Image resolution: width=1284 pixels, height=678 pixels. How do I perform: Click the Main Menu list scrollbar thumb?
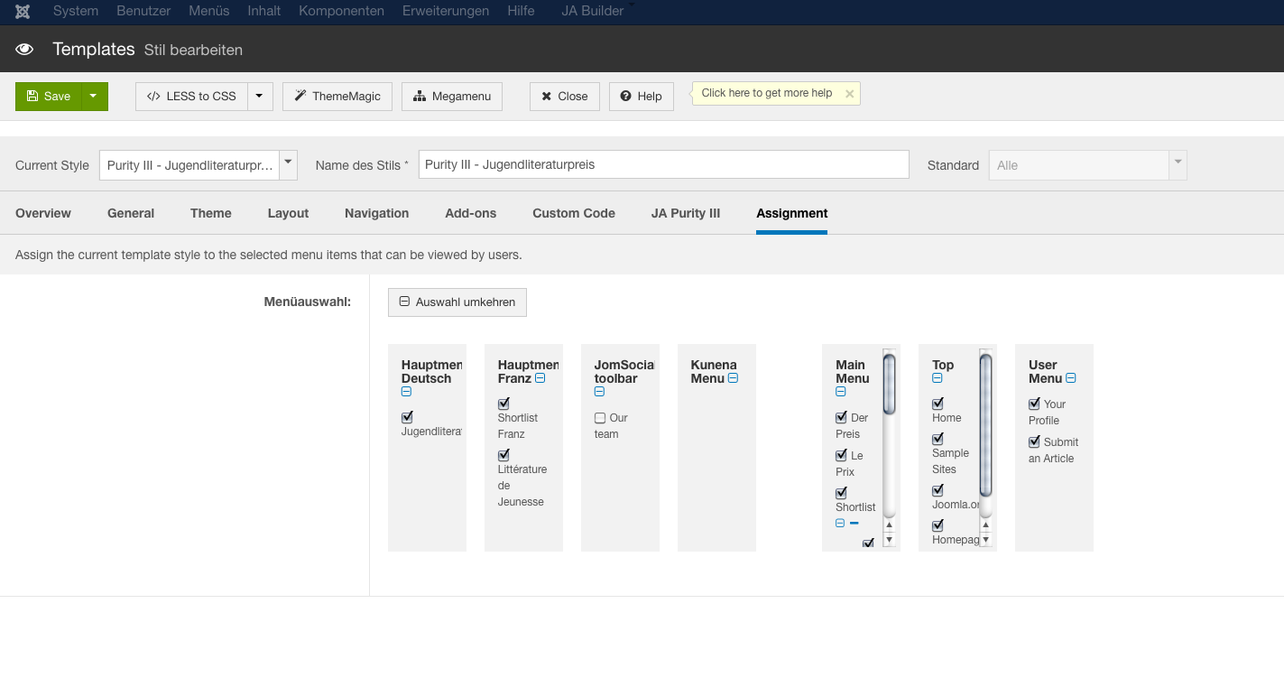(x=889, y=384)
